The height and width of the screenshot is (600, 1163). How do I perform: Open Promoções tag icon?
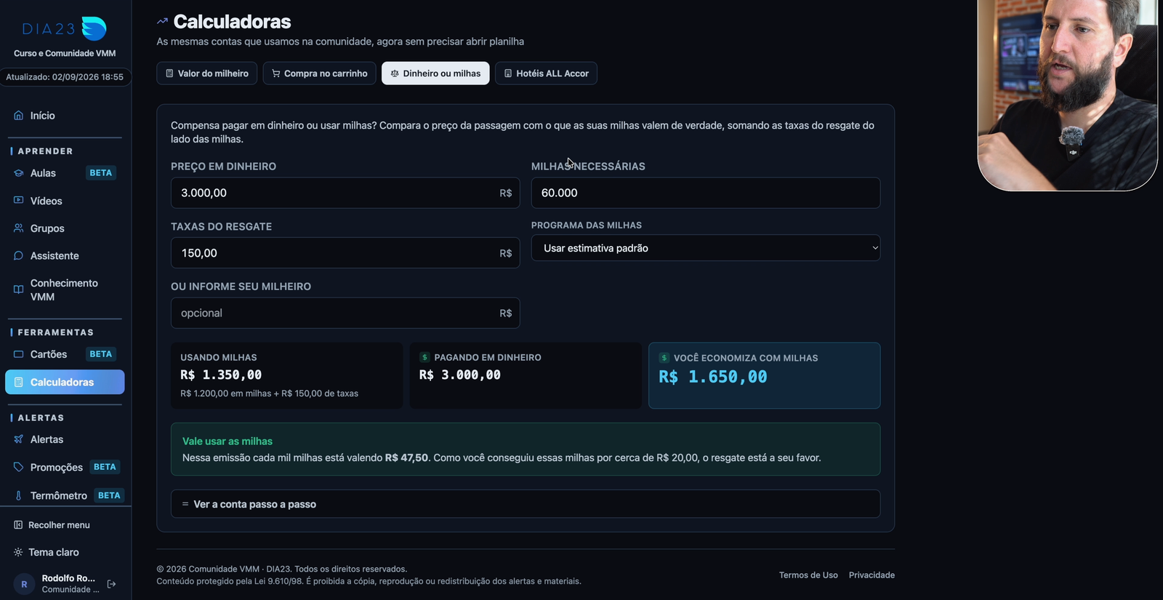click(x=18, y=467)
